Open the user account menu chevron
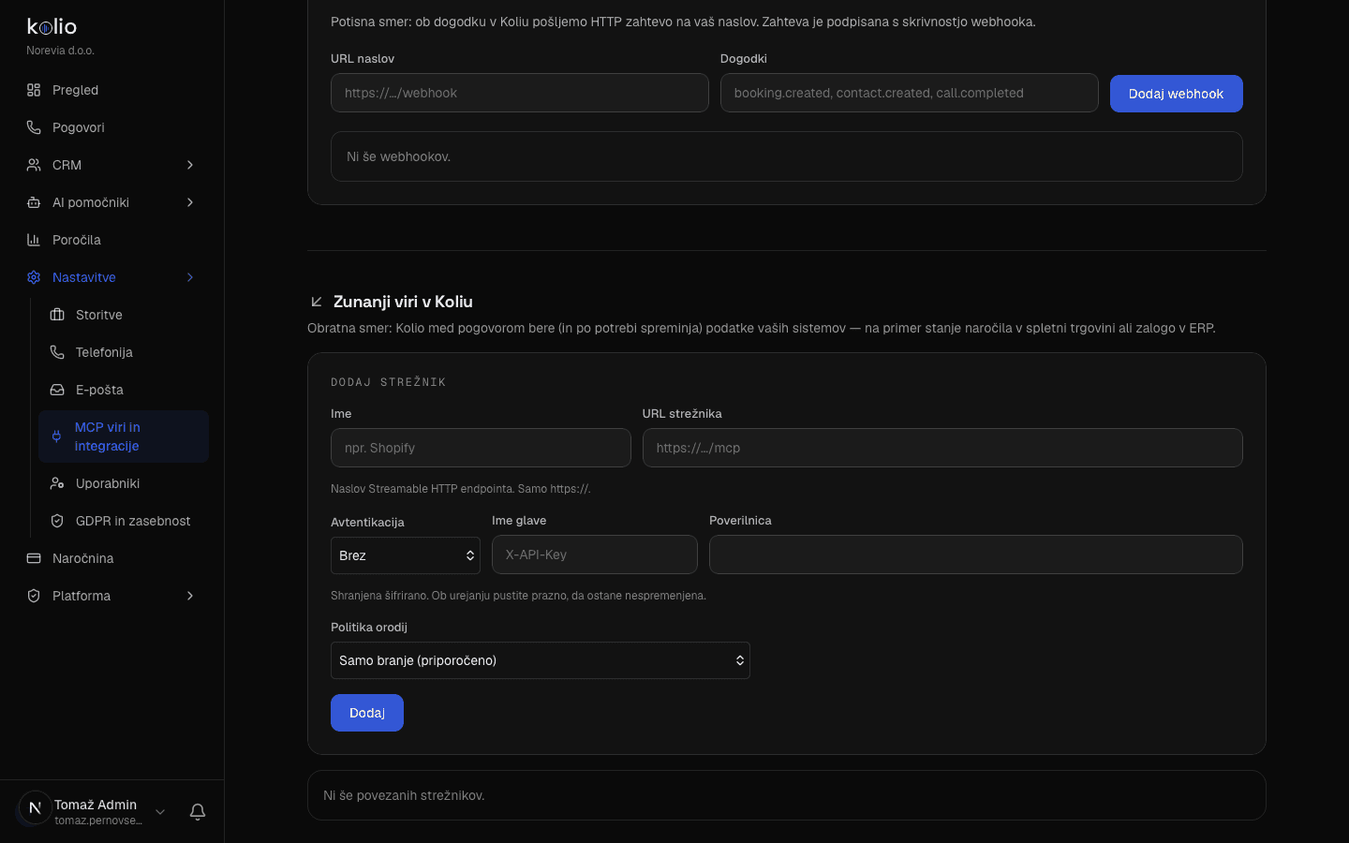 tap(160, 812)
